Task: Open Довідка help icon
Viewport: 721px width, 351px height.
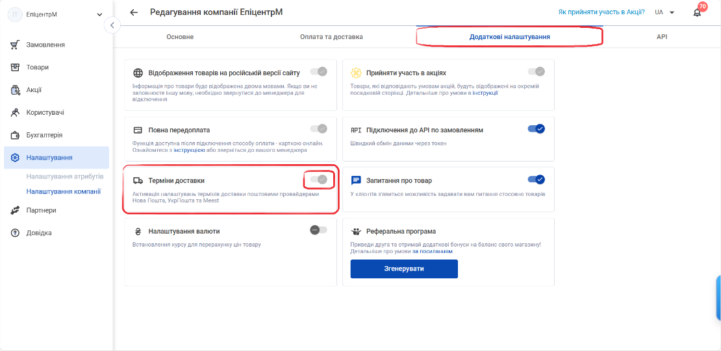Action: click(x=15, y=232)
